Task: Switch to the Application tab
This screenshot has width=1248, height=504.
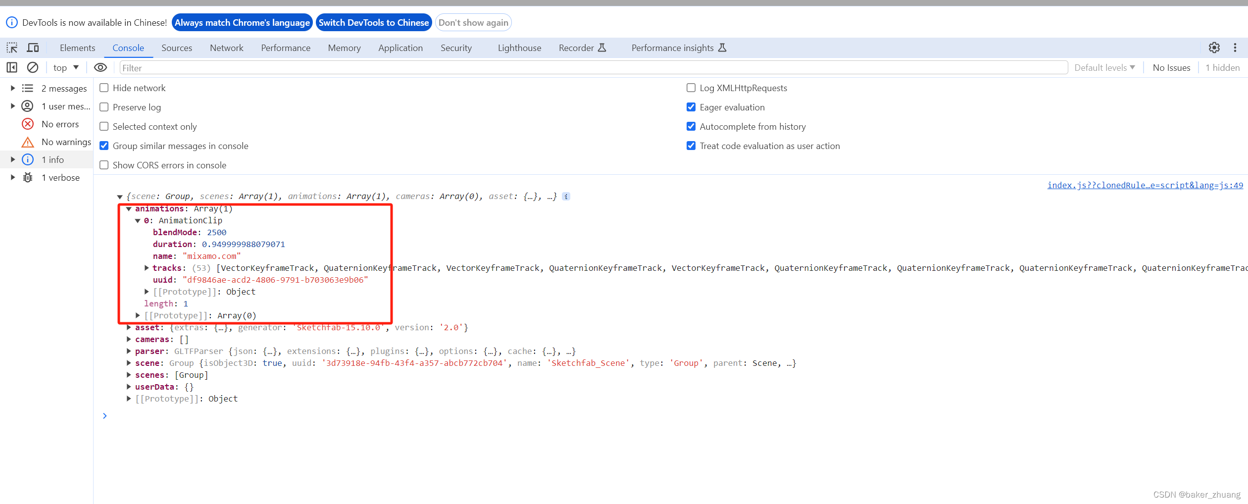Action: [400, 48]
